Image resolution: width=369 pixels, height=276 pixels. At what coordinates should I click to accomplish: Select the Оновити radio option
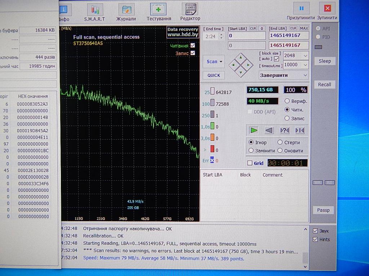click(x=280, y=151)
